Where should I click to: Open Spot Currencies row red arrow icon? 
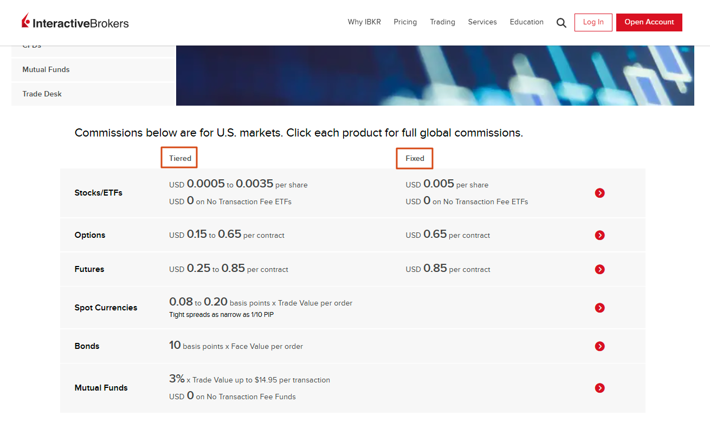click(599, 308)
